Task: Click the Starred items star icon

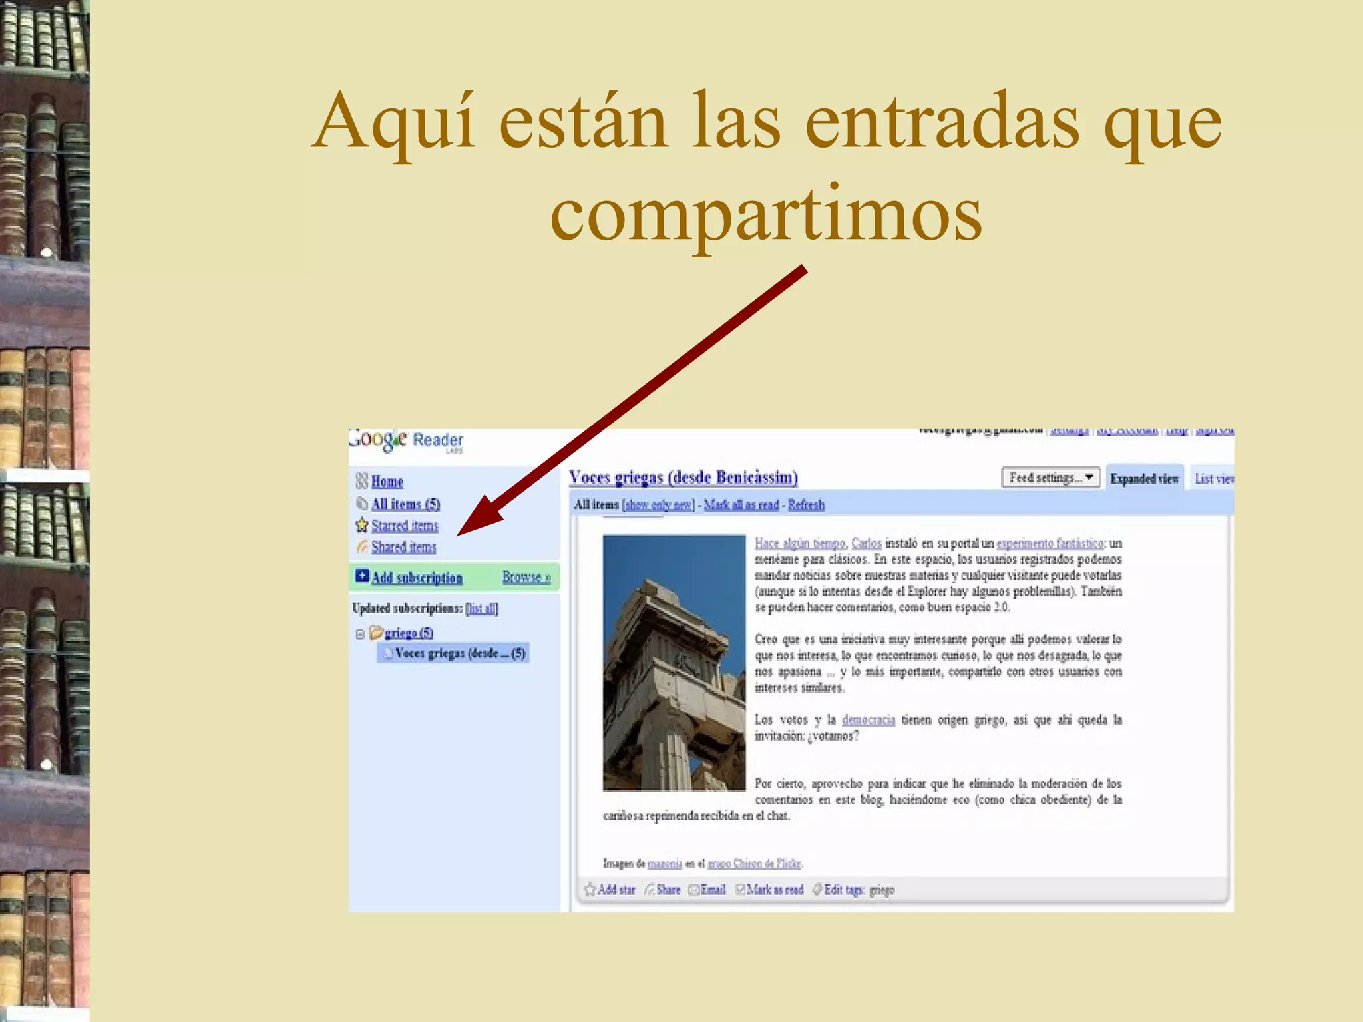Action: tap(361, 525)
